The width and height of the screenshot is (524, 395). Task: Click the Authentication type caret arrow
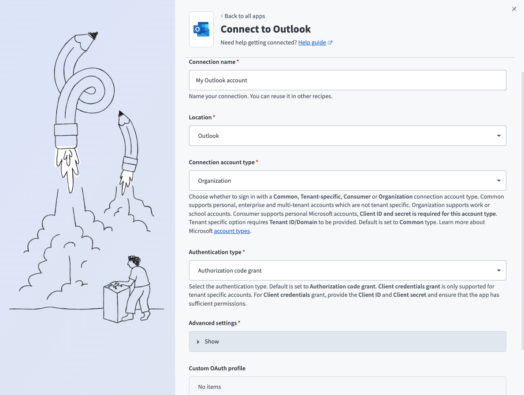498,270
